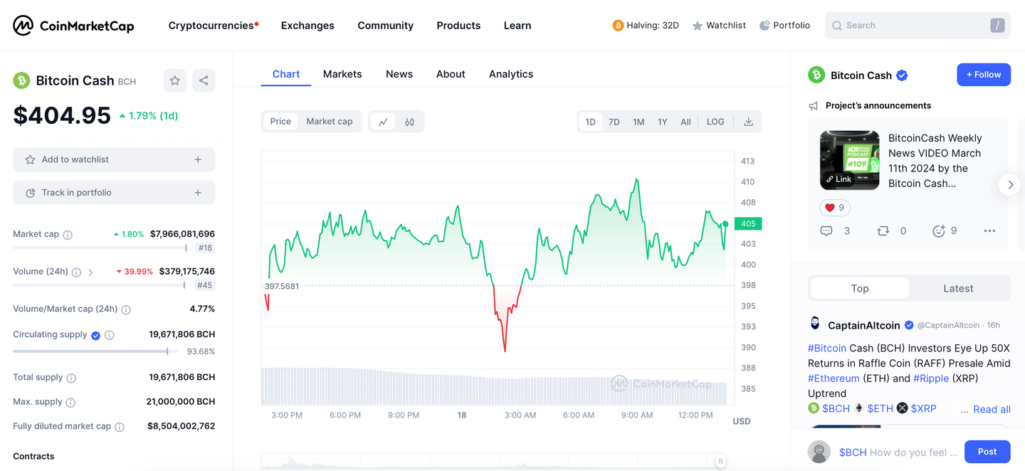Download the chart data via the download icon
The height and width of the screenshot is (471, 1025).
(x=748, y=121)
